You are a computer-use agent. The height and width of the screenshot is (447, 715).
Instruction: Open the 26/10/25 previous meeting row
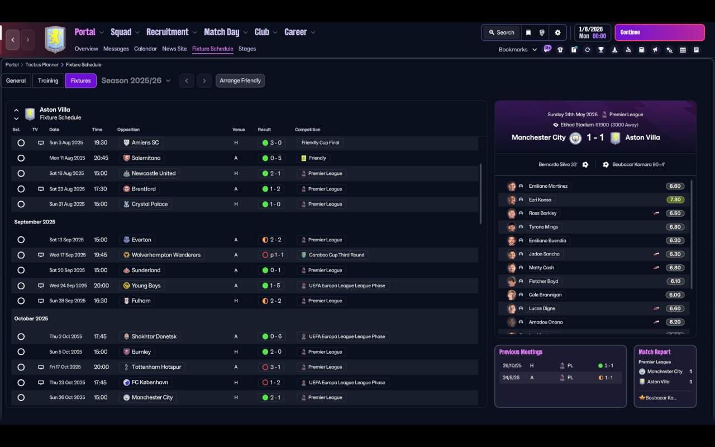[x=560, y=366]
